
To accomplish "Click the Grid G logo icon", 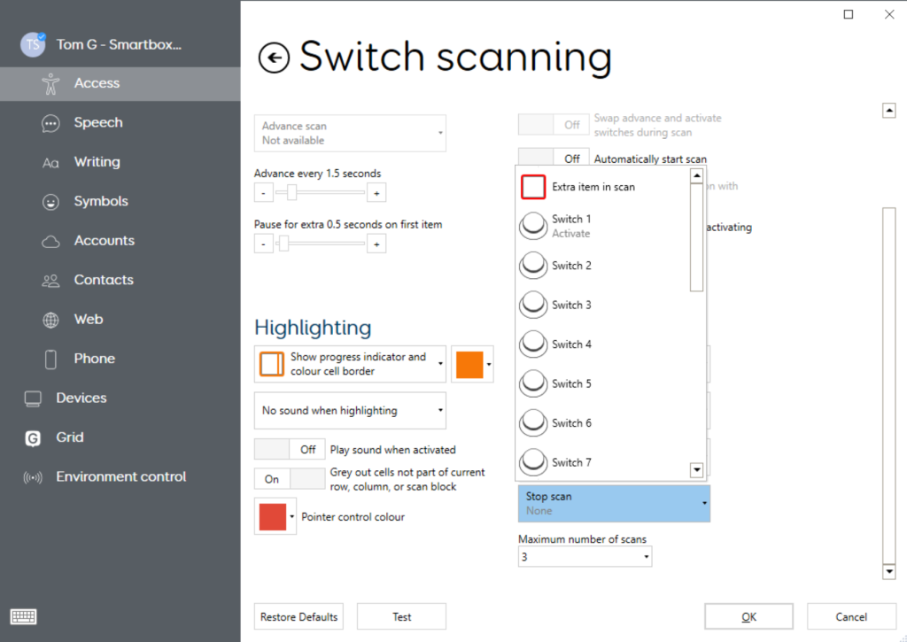I will tap(33, 438).
